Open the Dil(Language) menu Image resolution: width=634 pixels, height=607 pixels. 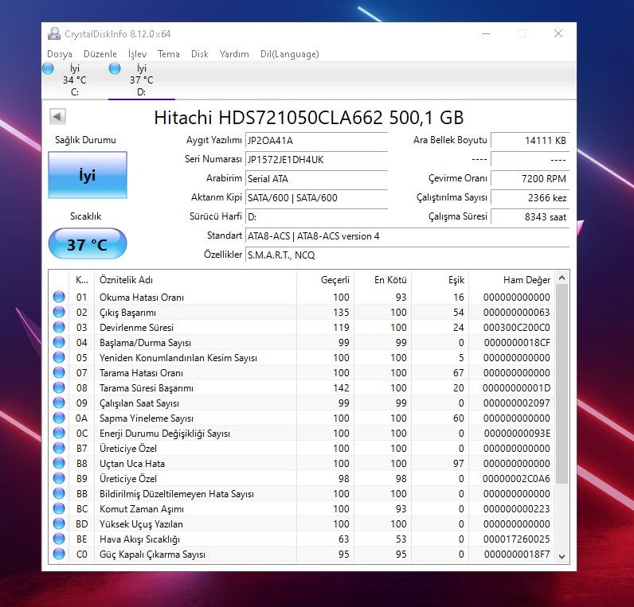(289, 54)
